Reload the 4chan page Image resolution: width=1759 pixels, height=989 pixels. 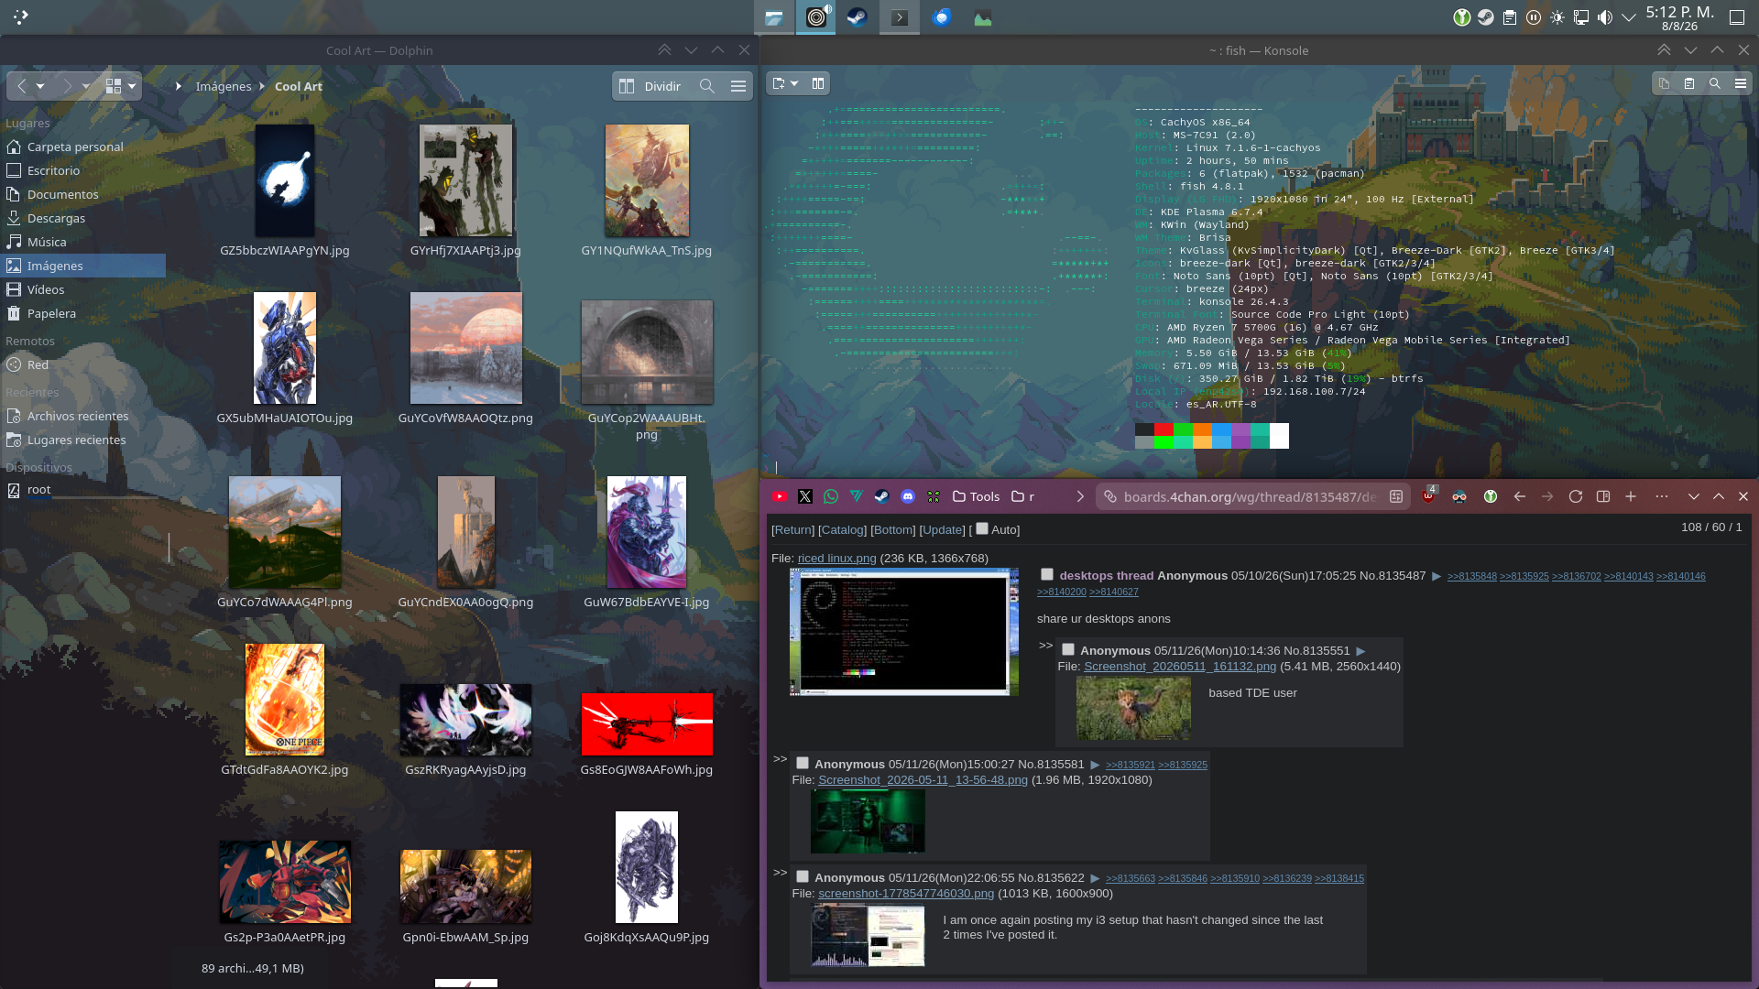click(x=1576, y=496)
